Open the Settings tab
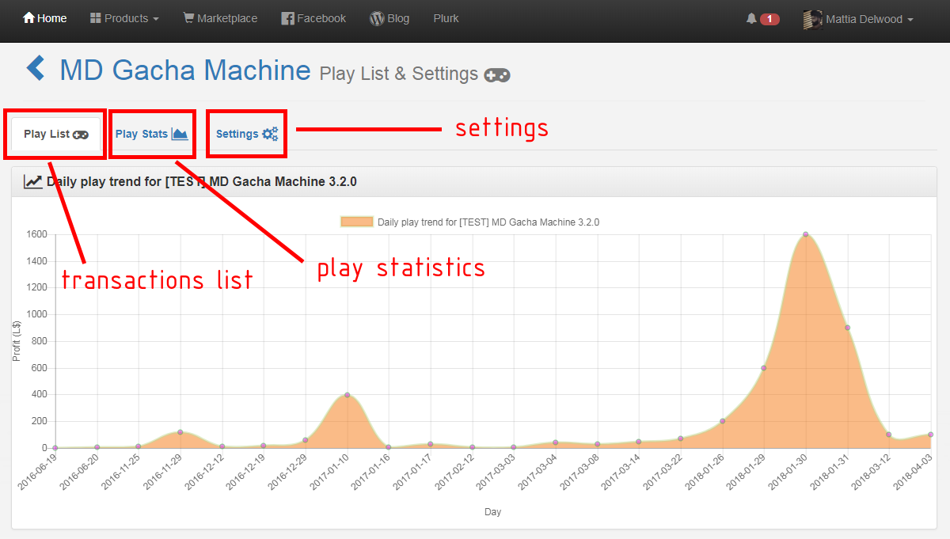This screenshot has width=950, height=539. [246, 134]
